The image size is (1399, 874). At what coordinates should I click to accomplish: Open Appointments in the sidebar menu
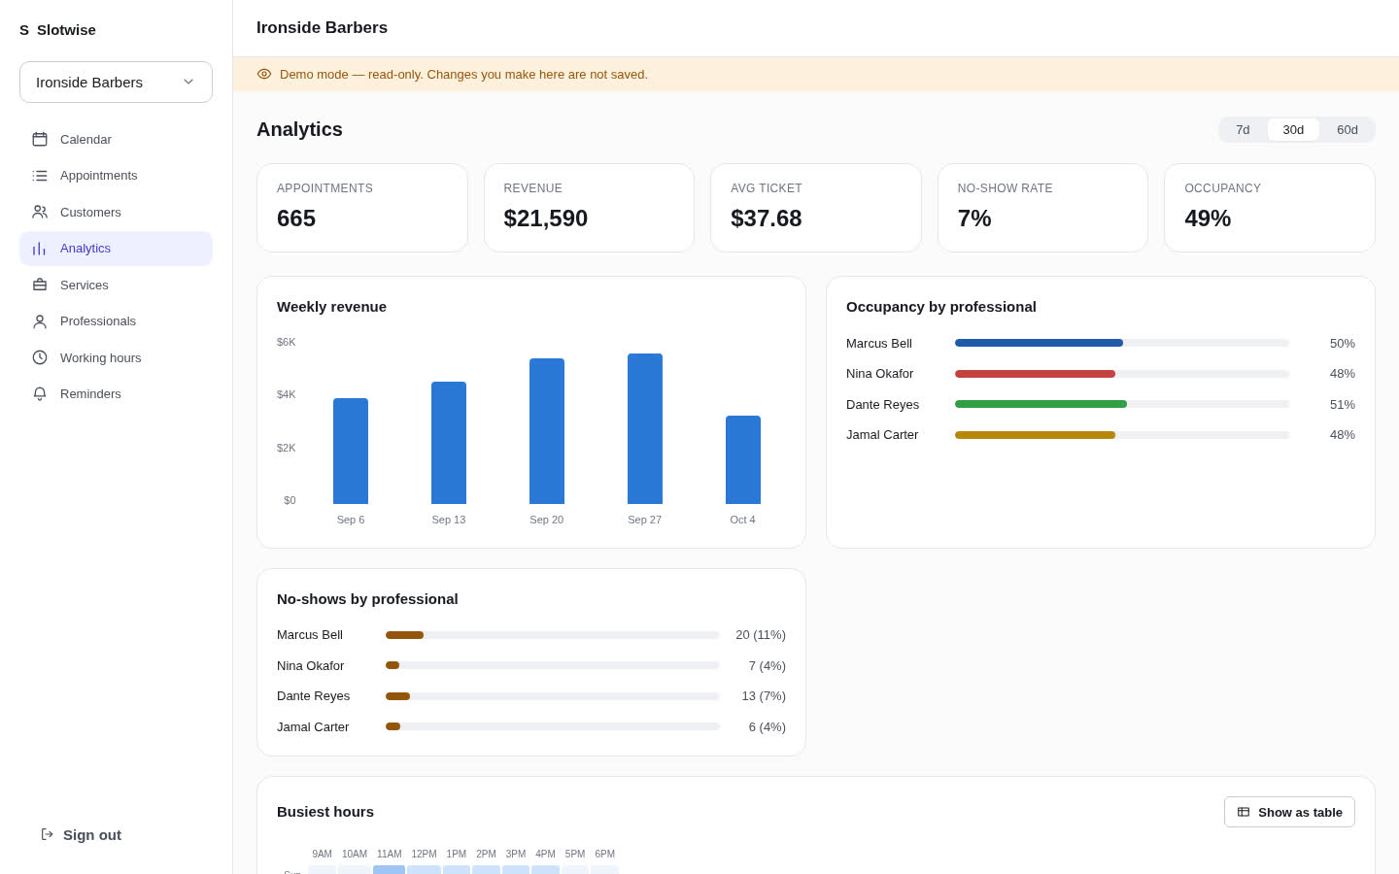(116, 176)
